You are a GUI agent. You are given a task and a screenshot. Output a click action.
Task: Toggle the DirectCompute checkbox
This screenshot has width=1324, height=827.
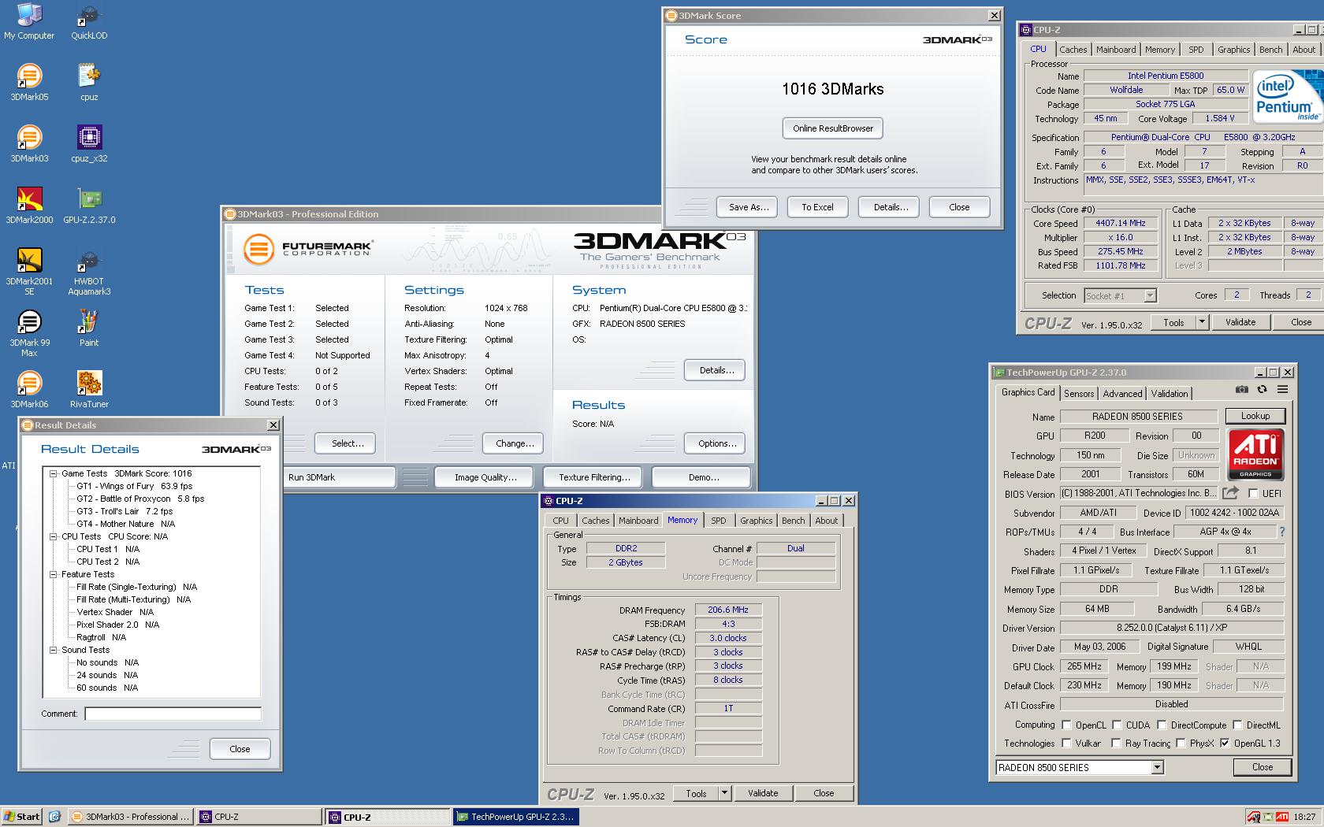(x=1162, y=725)
